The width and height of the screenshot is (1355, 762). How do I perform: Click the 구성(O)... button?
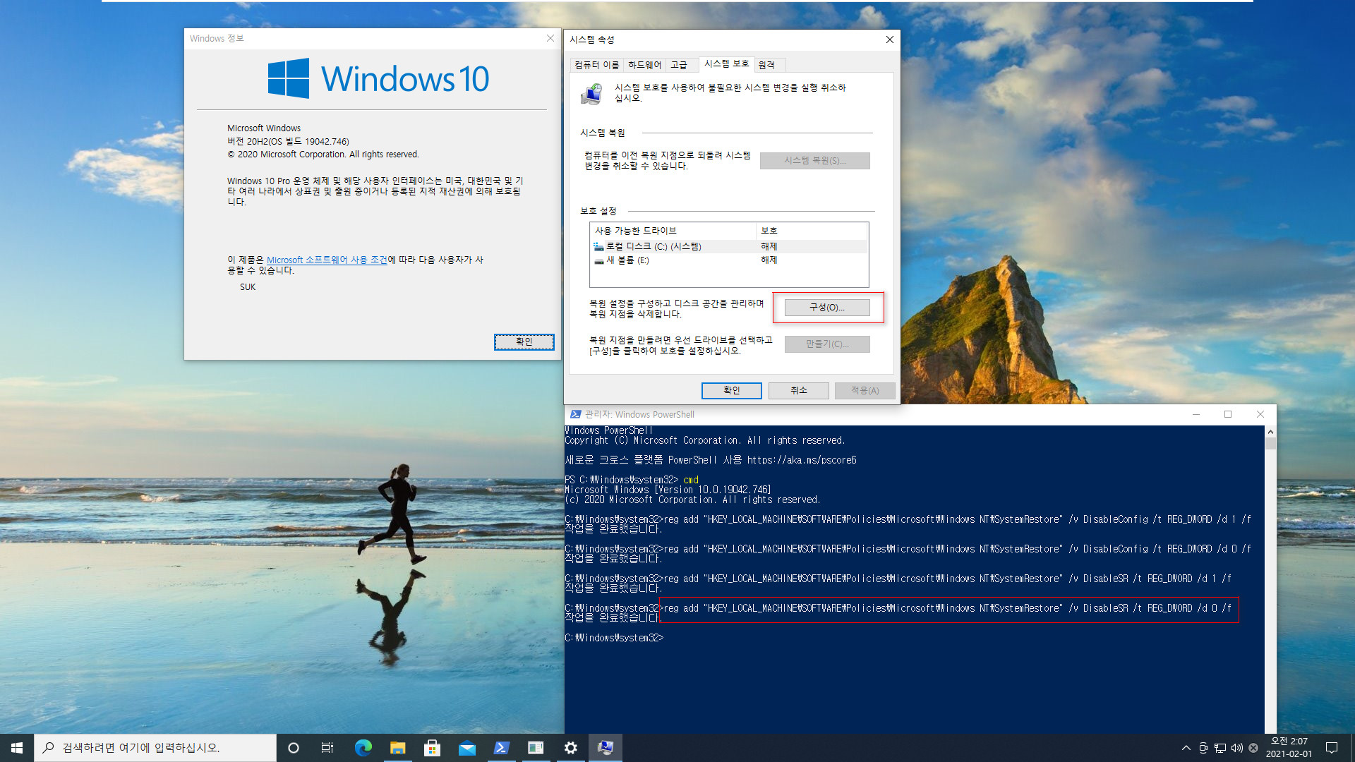[827, 308]
